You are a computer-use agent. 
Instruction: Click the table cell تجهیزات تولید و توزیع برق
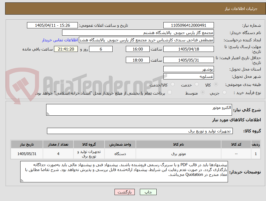[x=89, y=154]
